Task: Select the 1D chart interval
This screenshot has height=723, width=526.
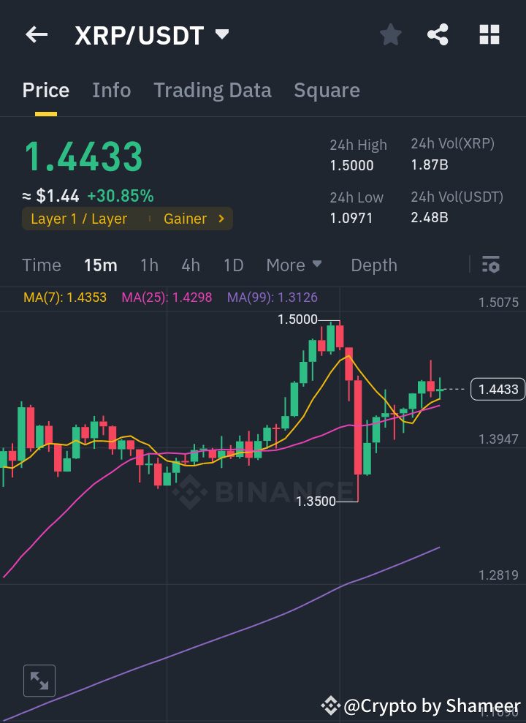Action: pos(233,265)
